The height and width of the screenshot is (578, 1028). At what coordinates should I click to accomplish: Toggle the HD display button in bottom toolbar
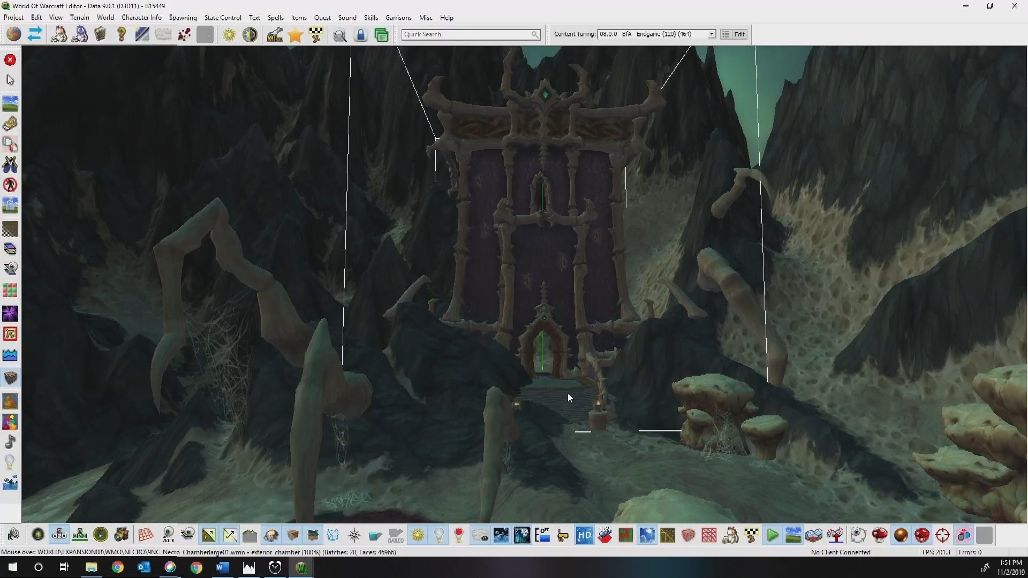[x=584, y=535]
